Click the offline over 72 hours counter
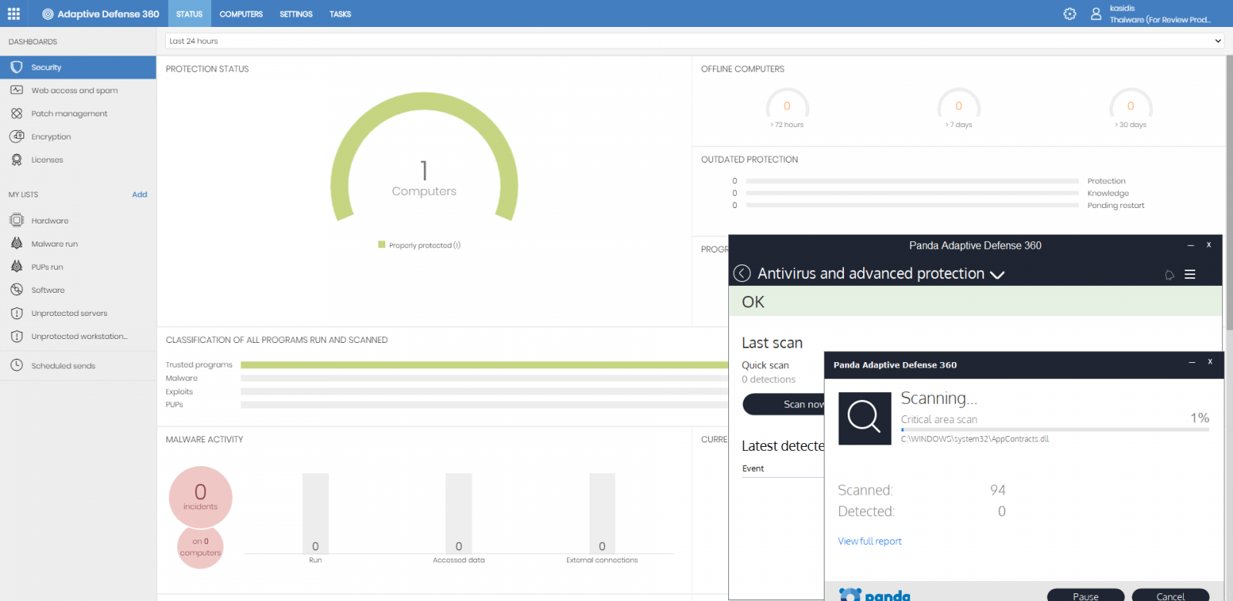The image size is (1233, 601). pyautogui.click(x=787, y=108)
